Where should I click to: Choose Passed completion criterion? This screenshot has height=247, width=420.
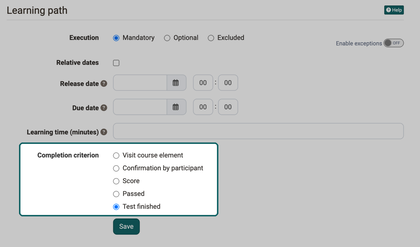coord(116,194)
